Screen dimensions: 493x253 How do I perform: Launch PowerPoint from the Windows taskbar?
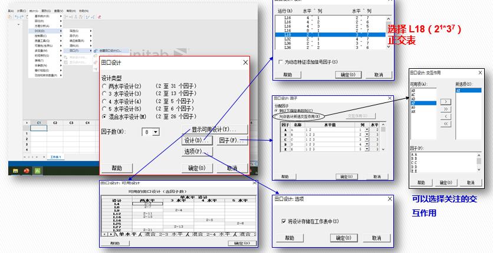pos(27,171)
